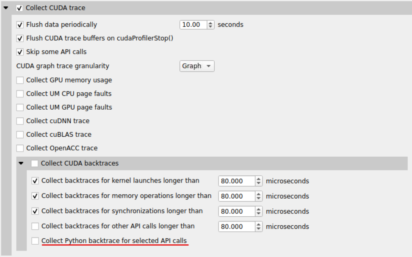The height and width of the screenshot is (257, 412).
Task: Click the memory operations threshold value field
Action: click(235, 196)
